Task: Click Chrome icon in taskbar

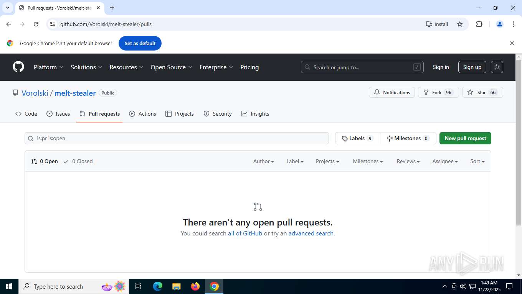Action: (214, 286)
